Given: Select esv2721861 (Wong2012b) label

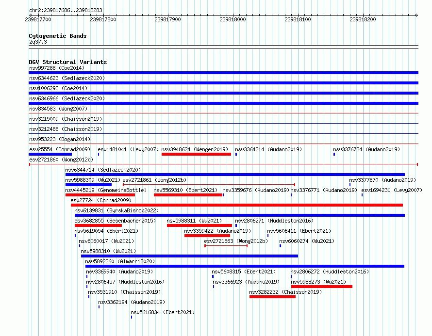Looking at the screenshot, I should (154, 180).
